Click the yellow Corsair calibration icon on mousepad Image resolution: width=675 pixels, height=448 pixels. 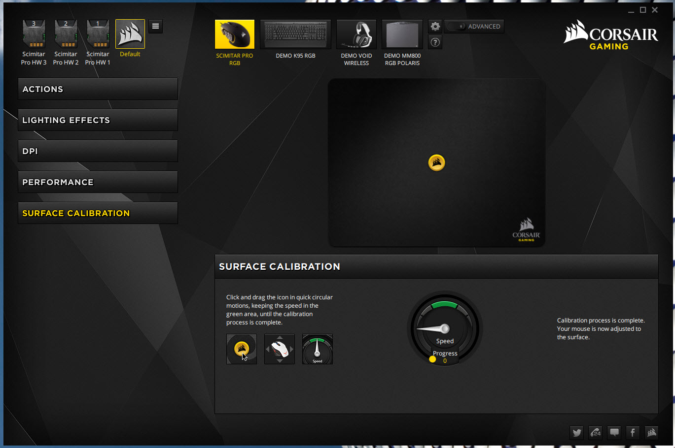click(436, 162)
